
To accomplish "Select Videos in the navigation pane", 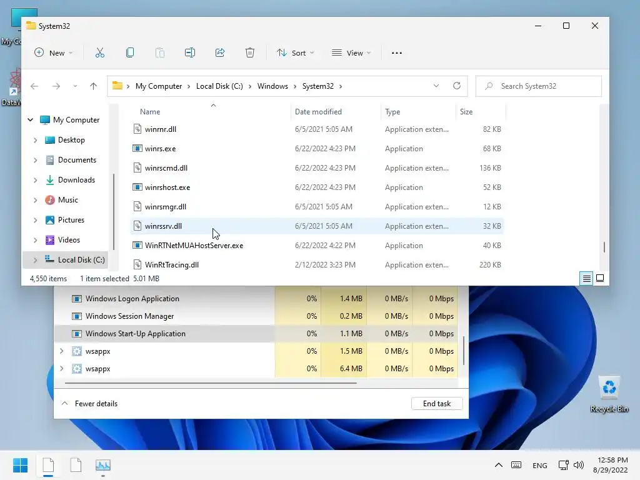I will click(69, 240).
